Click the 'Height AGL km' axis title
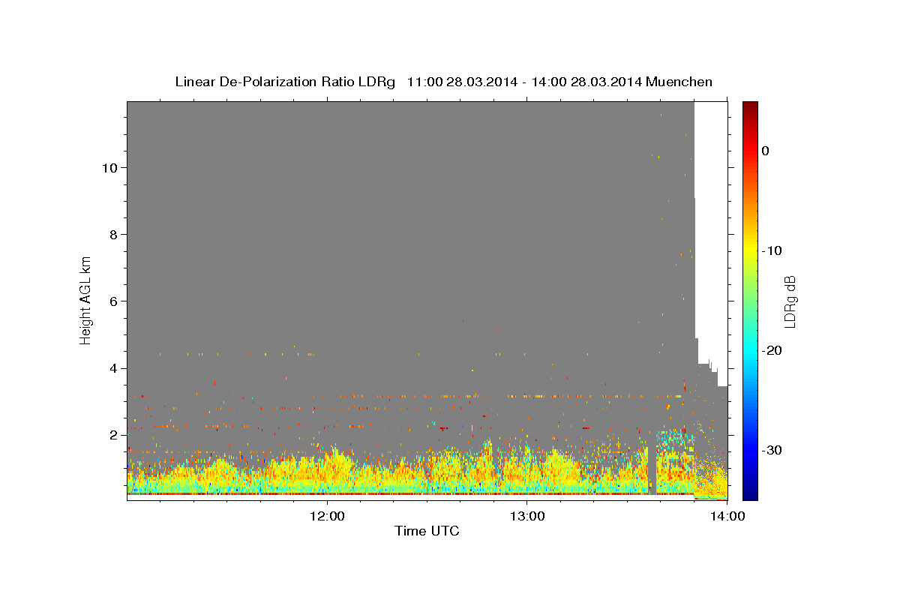The height and width of the screenshot is (600, 900). click(x=86, y=300)
